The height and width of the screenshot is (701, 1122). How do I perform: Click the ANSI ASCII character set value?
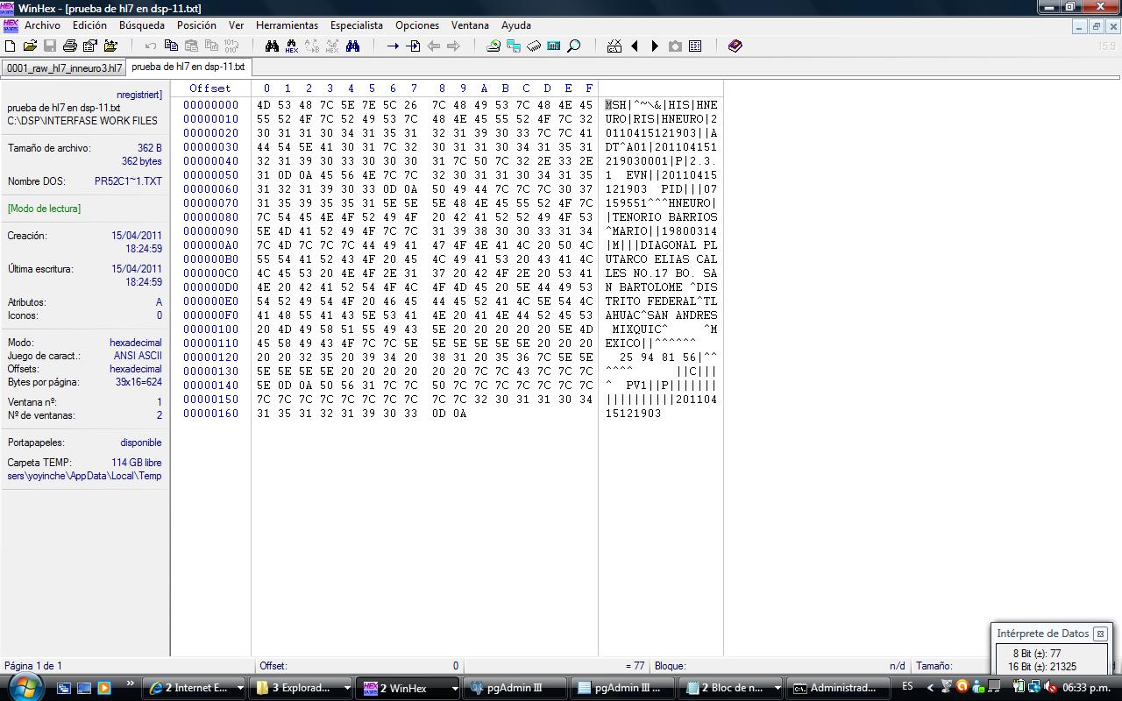point(138,356)
